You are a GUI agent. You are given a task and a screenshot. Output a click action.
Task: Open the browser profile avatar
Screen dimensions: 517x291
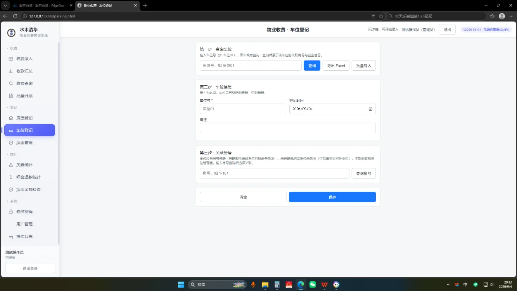point(502,16)
